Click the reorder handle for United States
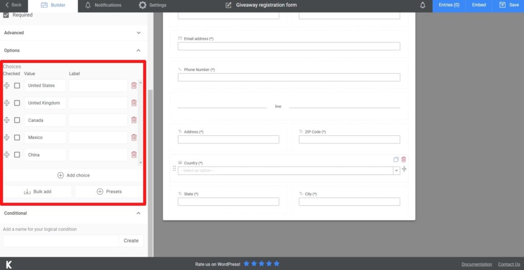The image size is (524, 270). (x=7, y=86)
